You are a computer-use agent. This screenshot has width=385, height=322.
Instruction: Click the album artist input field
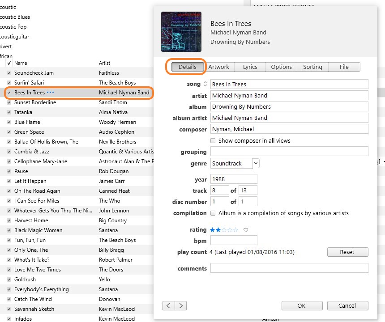(289, 118)
